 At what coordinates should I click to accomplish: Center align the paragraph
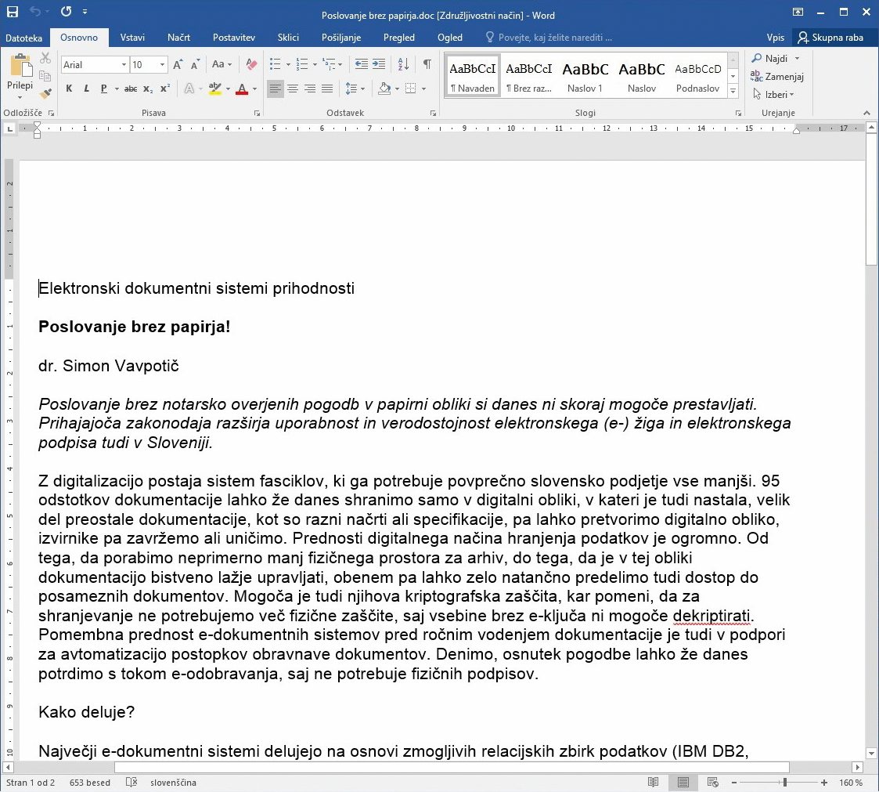[293, 89]
